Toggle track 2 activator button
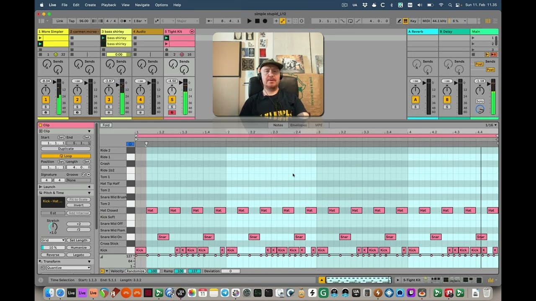This screenshot has height=301, width=536. tap(77, 99)
